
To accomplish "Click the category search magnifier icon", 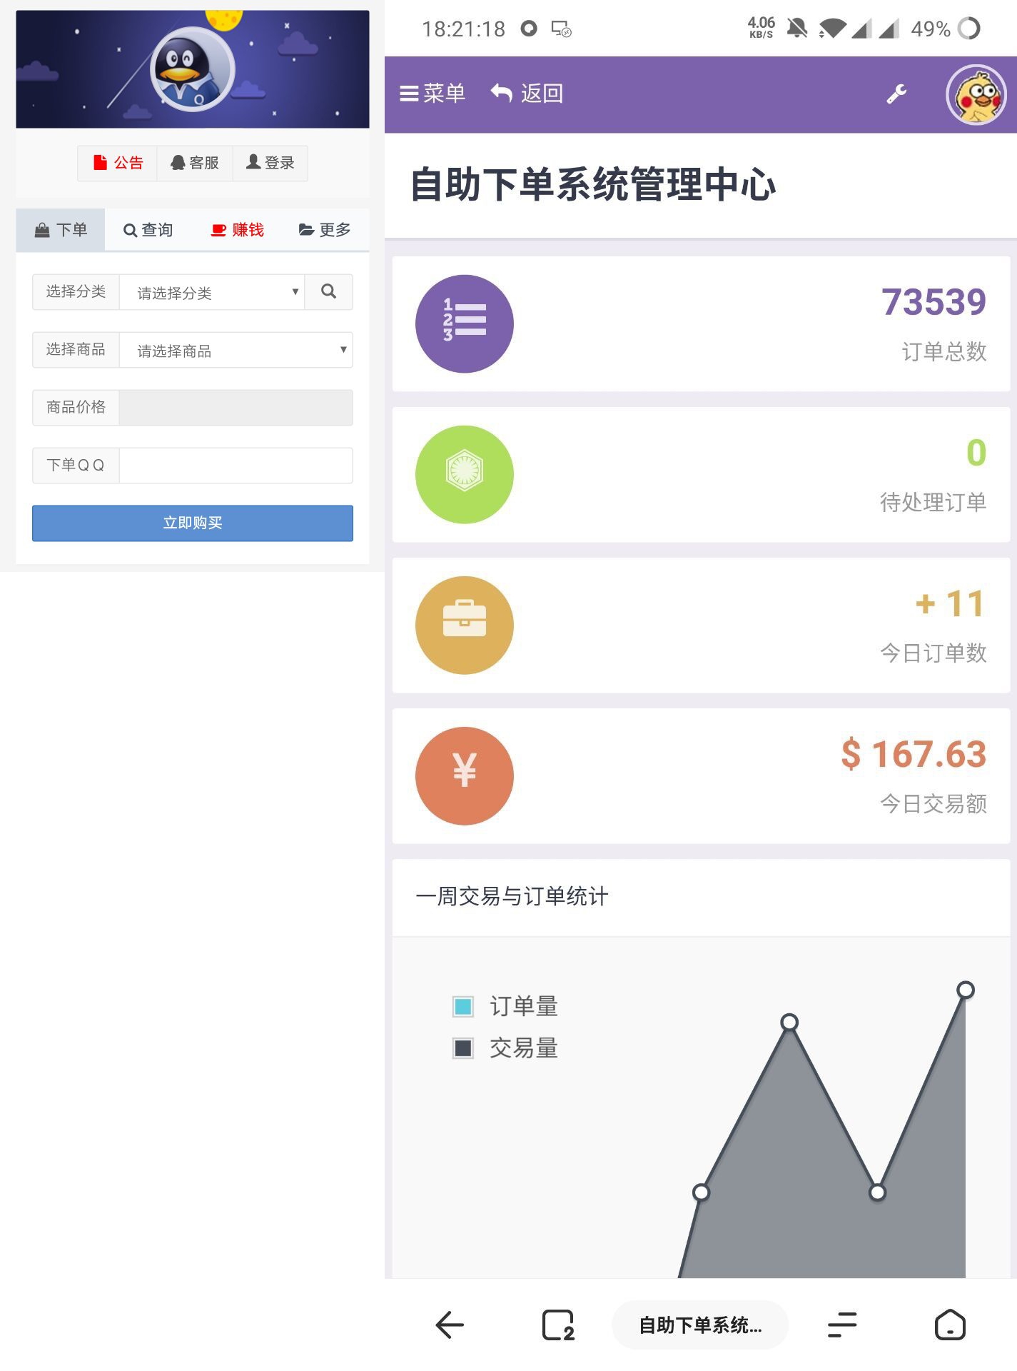I will [x=328, y=291].
